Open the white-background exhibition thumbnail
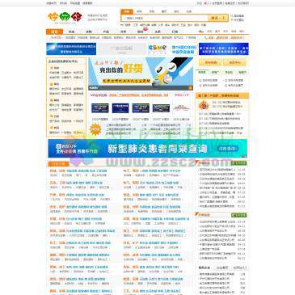 (181, 108)
